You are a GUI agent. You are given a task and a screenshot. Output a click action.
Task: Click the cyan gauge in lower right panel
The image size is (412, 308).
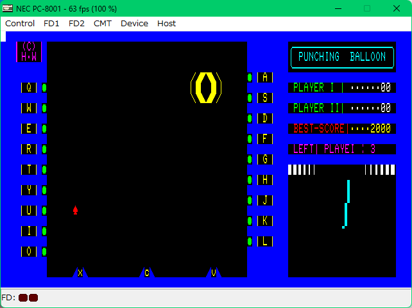click(x=347, y=205)
